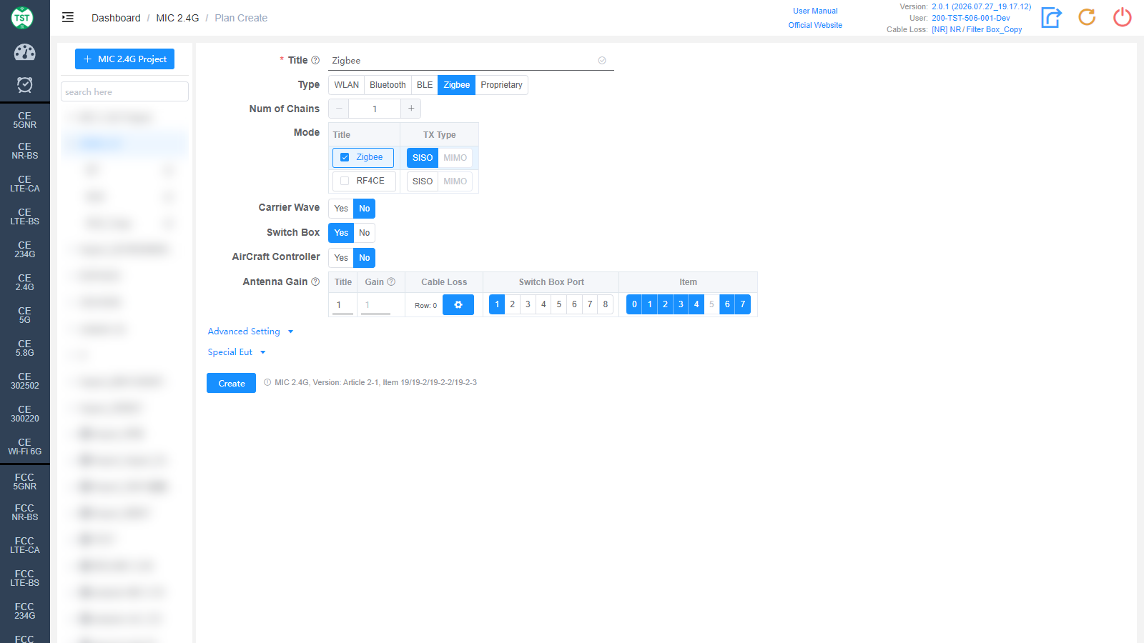Viewport: 1144px width, 643px height.
Task: Open Cable Loss gear settings button
Action: (458, 305)
